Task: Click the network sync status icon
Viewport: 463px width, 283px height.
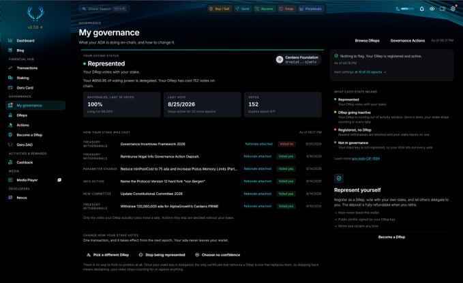Action: pyautogui.click(x=398, y=9)
